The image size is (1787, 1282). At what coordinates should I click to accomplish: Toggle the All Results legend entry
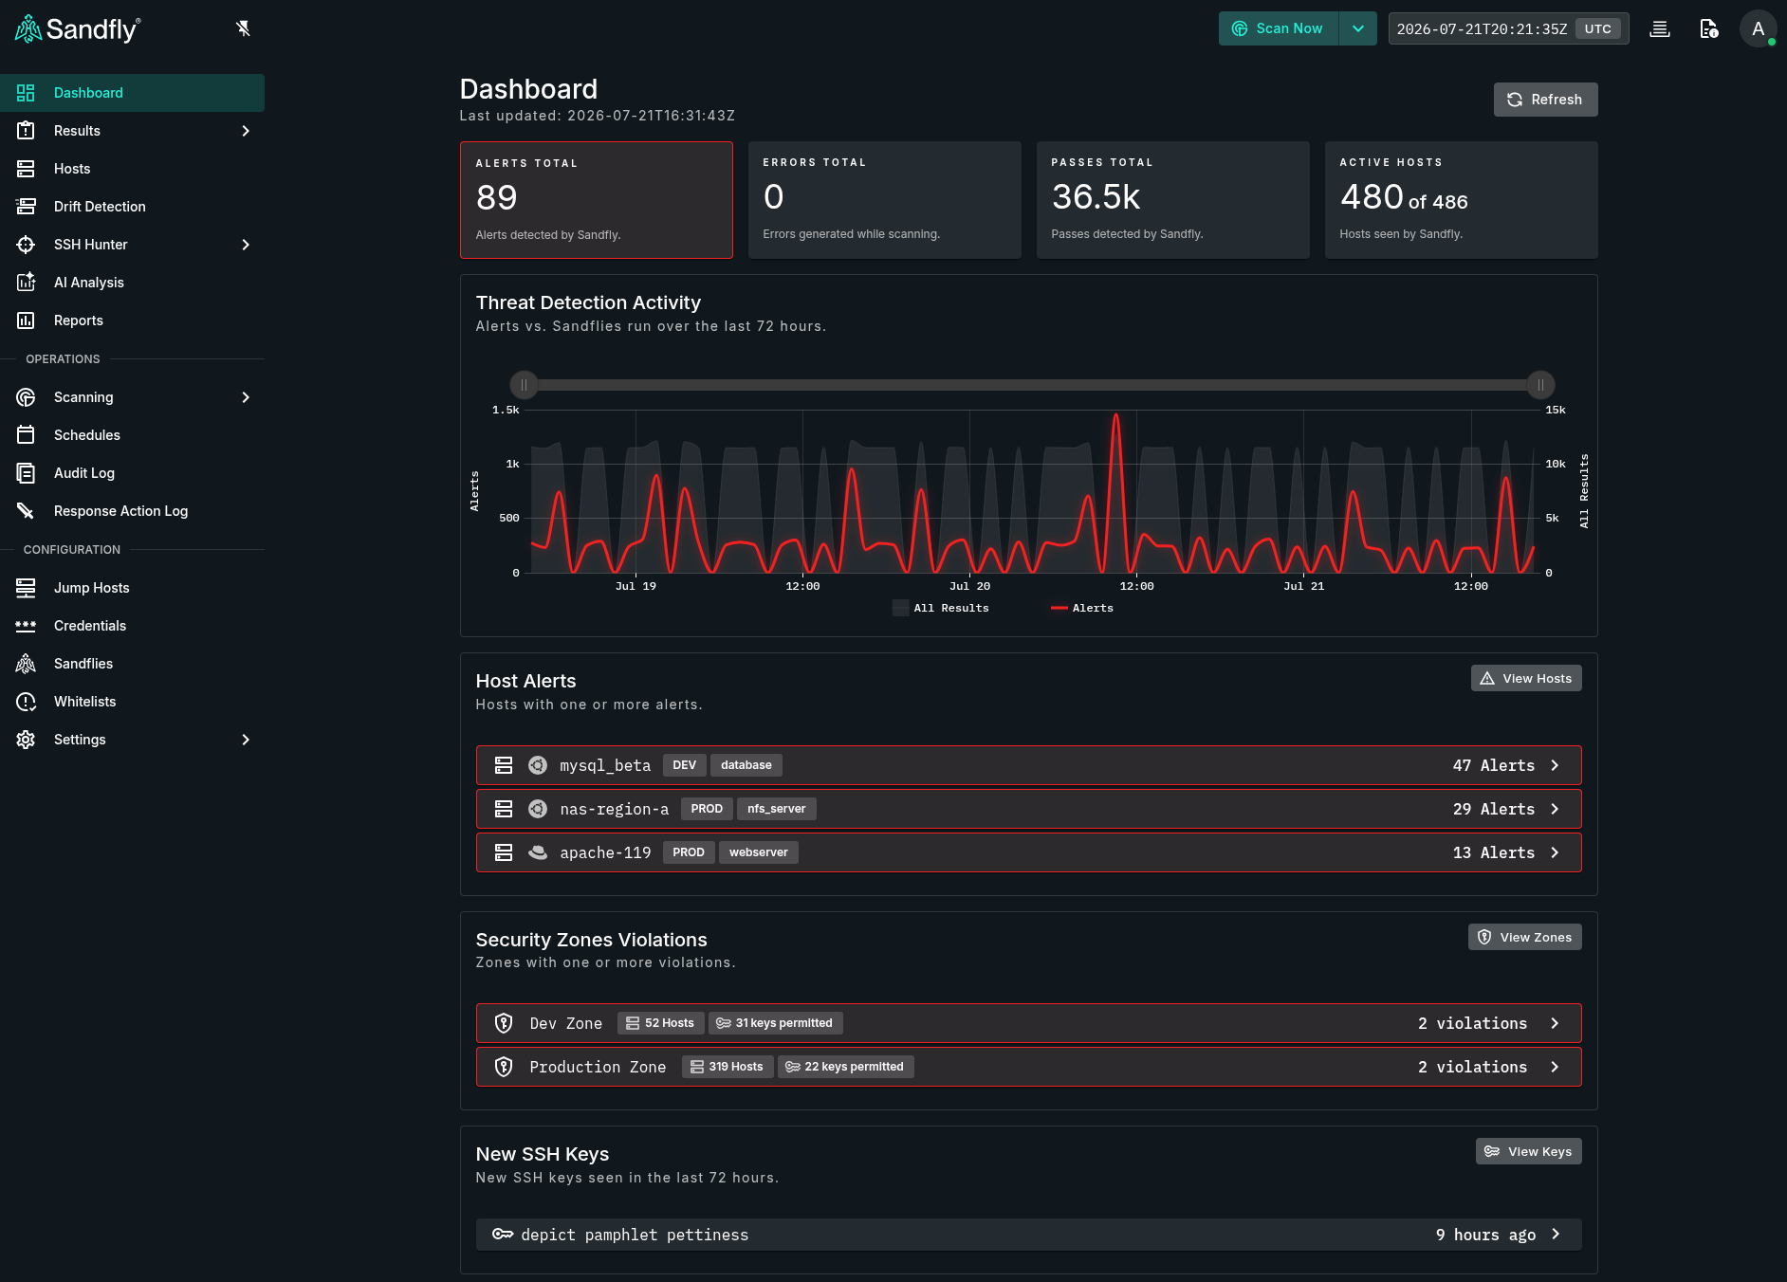click(x=941, y=608)
